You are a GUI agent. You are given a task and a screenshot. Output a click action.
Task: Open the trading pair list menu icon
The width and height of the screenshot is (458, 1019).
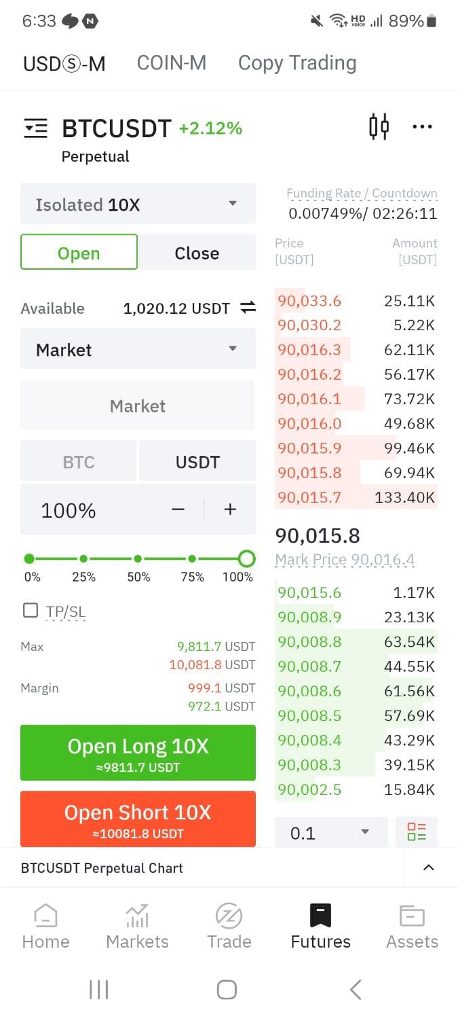(x=35, y=128)
